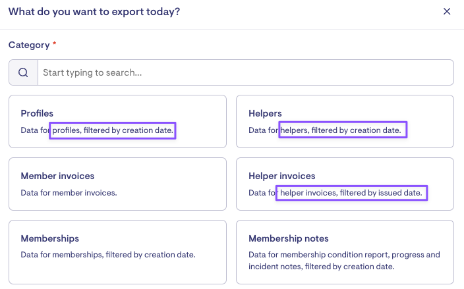This screenshot has width=464, height=289.
Task: Click the "Category" field label
Action: pyautogui.click(x=28, y=45)
